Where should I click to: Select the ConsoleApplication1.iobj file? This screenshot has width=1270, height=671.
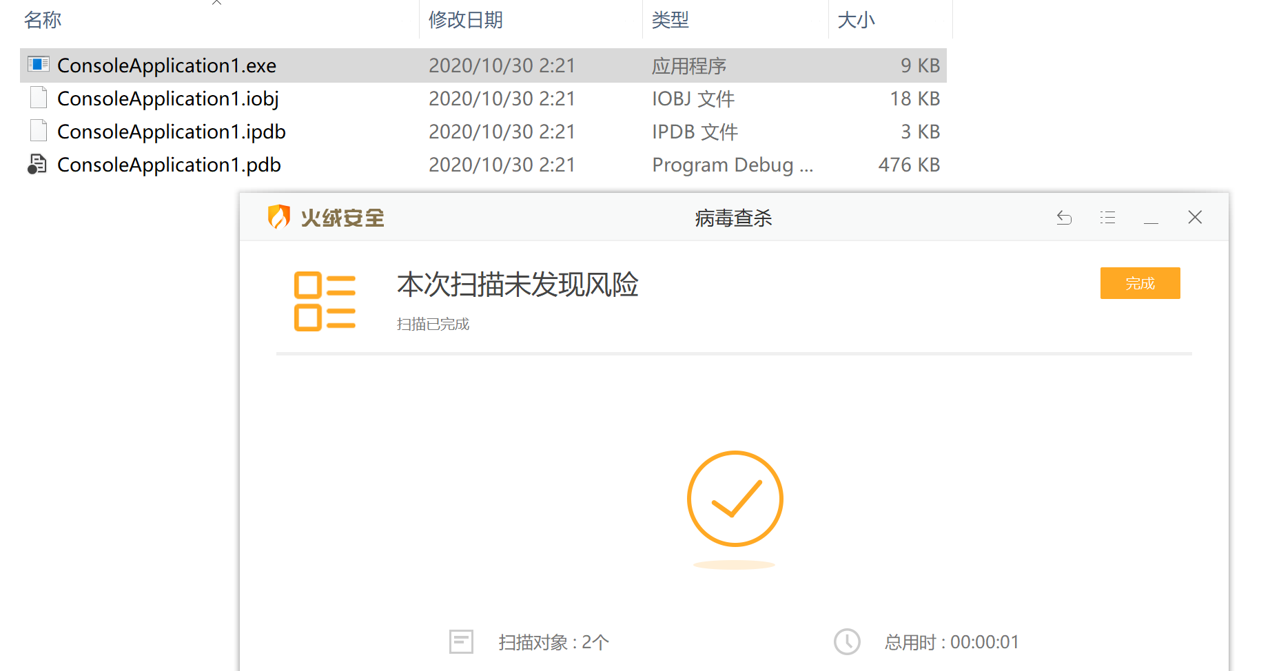click(167, 99)
